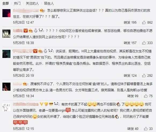156x132 pixels.
Task: Select the 关注的人 tab
Action: 32,3
